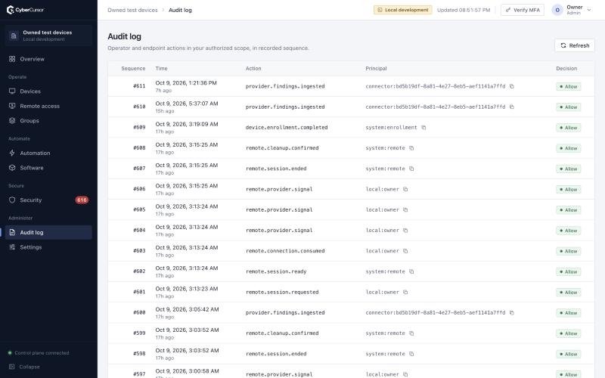This screenshot has height=378, width=605.
Task: Copy local:owner principal in row #606
Action: click(405, 190)
